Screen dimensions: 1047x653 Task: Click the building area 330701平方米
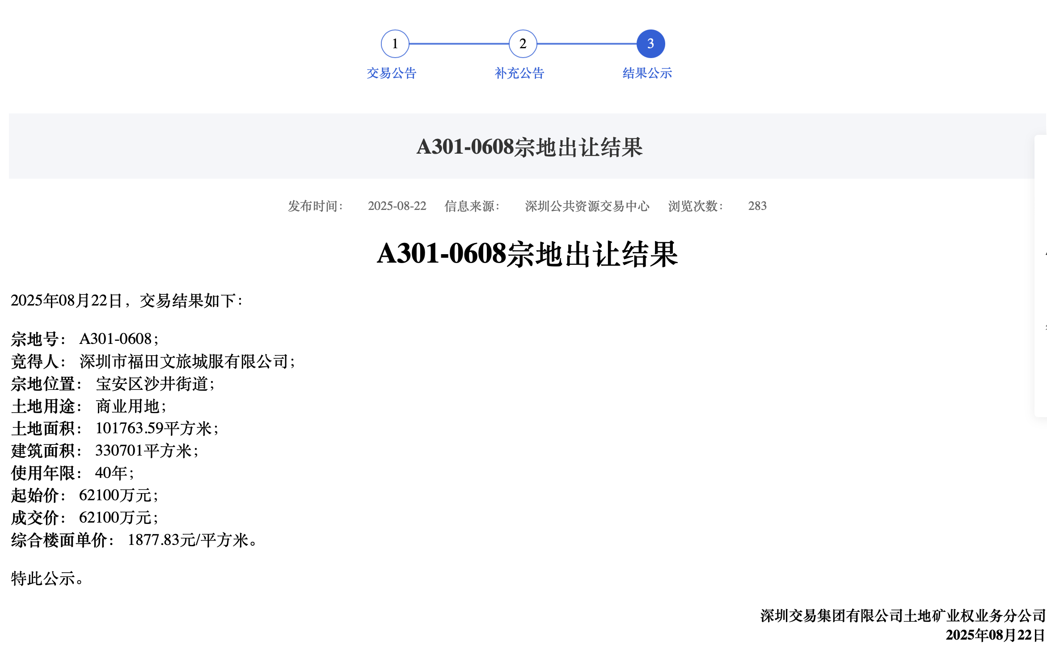point(144,451)
